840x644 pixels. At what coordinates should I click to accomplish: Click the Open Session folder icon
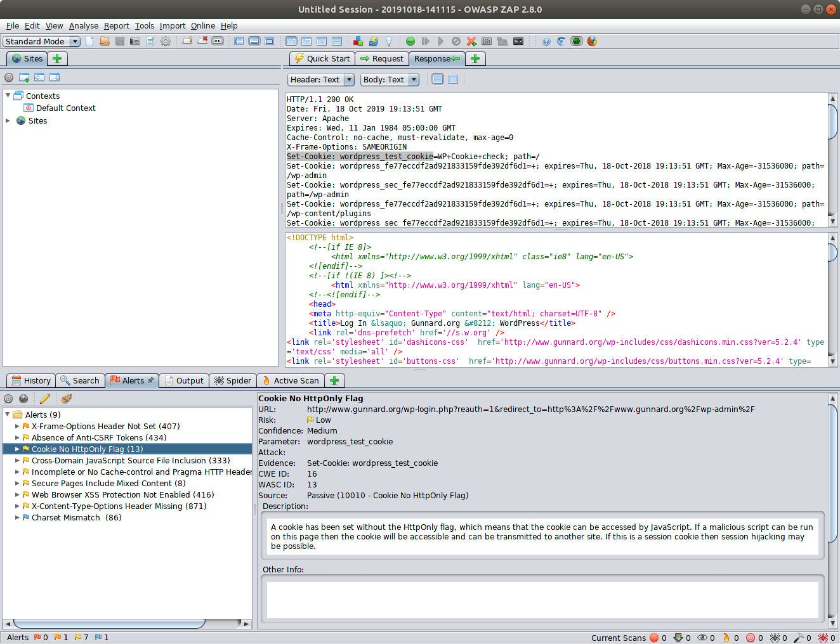[105, 41]
